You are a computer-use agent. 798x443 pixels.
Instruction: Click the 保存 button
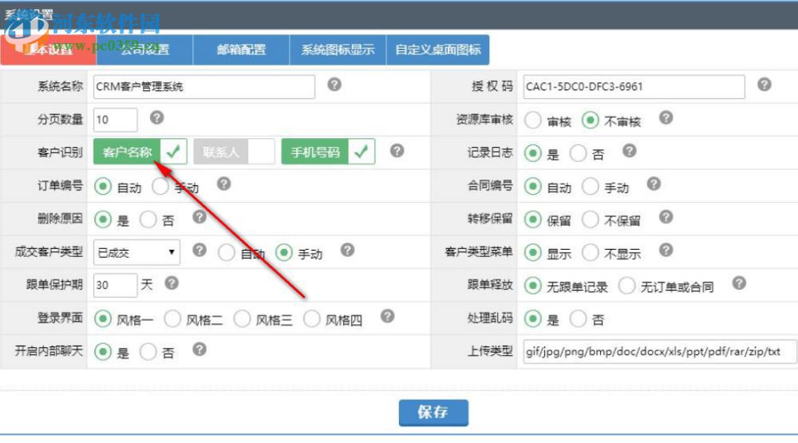coord(433,412)
